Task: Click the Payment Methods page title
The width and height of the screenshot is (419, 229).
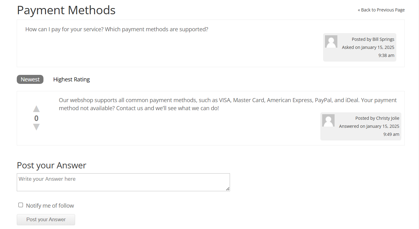Action: coord(66,10)
